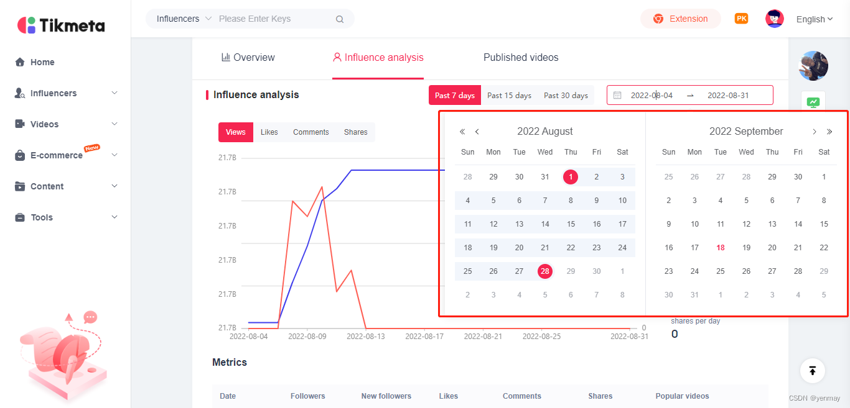
Task: Select September 10 in the calendar
Action: [x=694, y=224]
